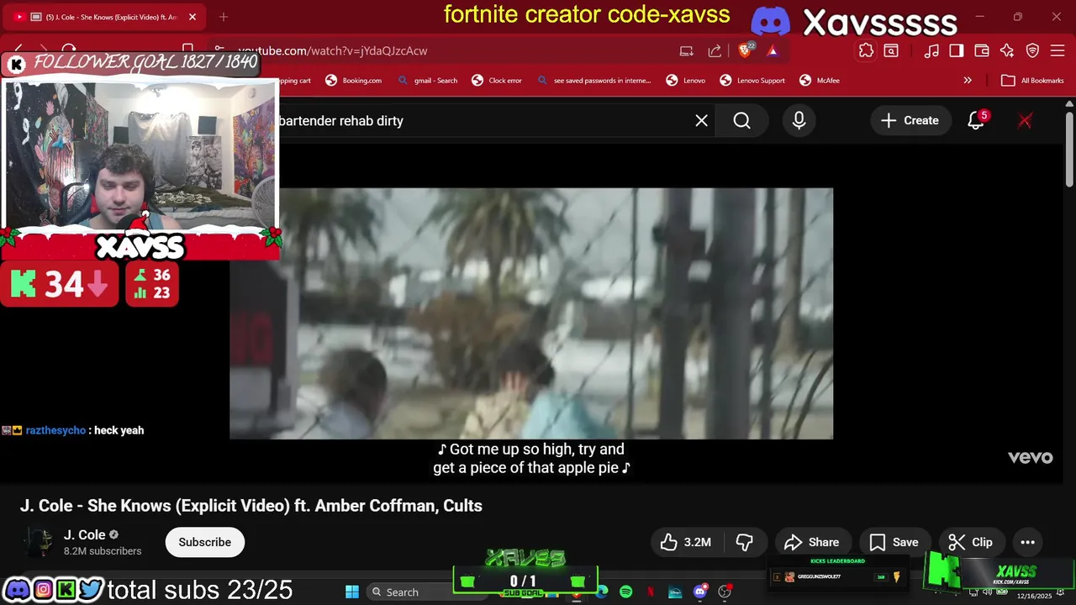
Task: Open a new browser tab
Action: (x=224, y=17)
